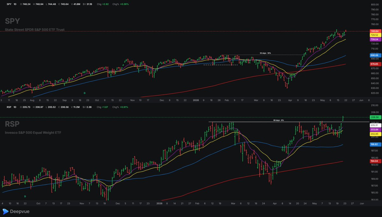Select the '69 days - 9%' annotation label
382x217 pixels.
point(279,120)
